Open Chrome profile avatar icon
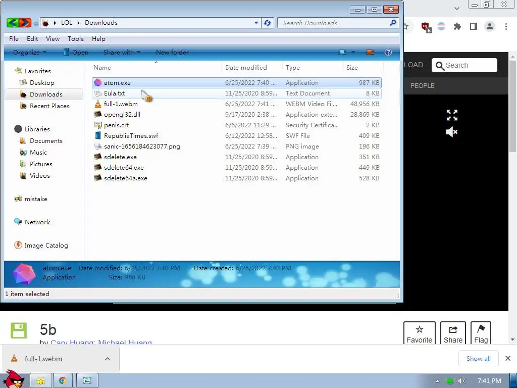517x388 pixels. pos(490,26)
